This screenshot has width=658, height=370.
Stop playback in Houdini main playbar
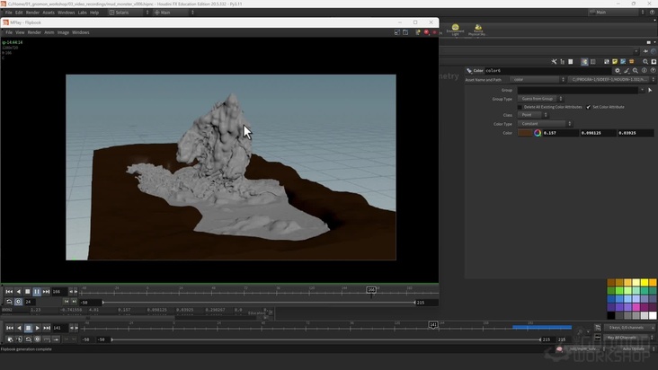28,328
